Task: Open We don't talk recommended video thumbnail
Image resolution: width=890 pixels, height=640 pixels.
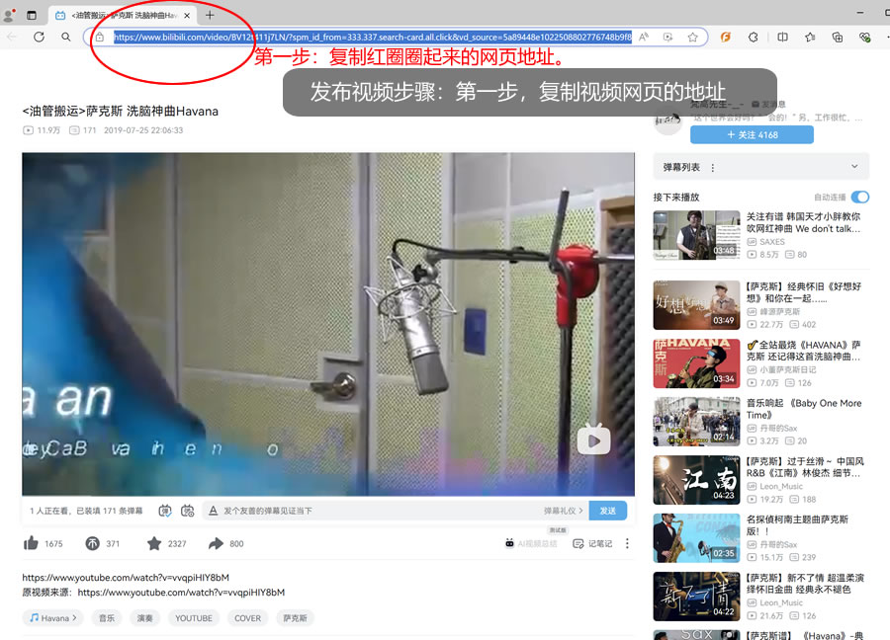Action: [696, 235]
